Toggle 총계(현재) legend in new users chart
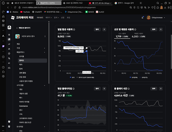 (133, 78)
